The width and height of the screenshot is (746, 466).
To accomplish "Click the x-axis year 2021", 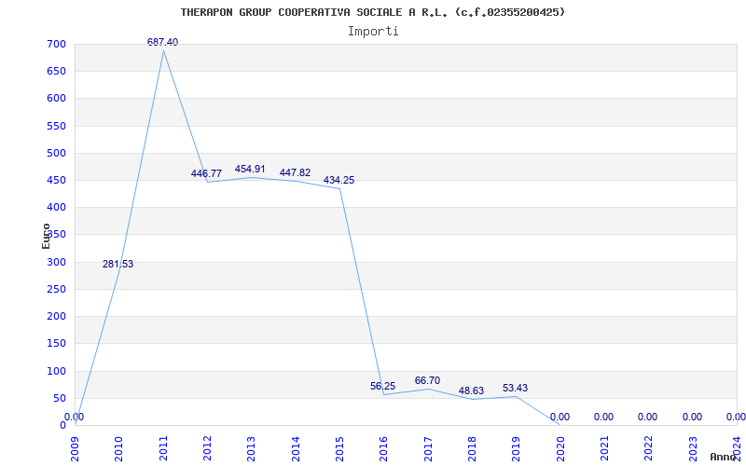I will [605, 449].
